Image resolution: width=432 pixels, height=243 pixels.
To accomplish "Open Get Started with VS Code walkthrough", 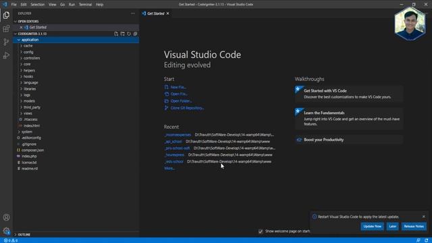I will click(349, 94).
